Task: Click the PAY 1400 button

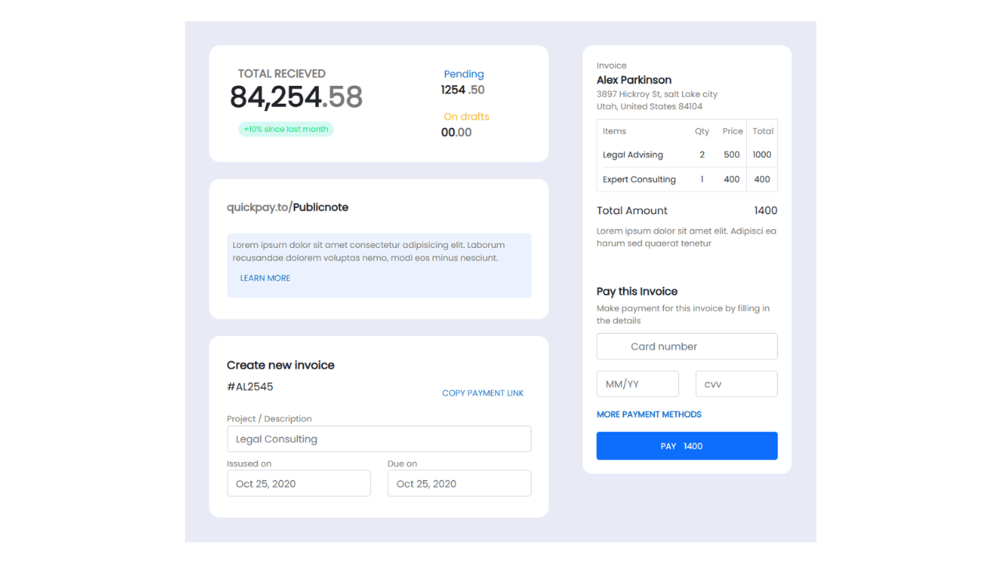Action: point(687,446)
